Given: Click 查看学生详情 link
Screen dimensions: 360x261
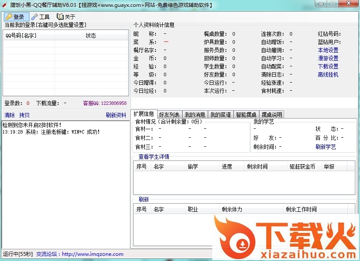Looking at the screenshot, I should click(154, 157).
